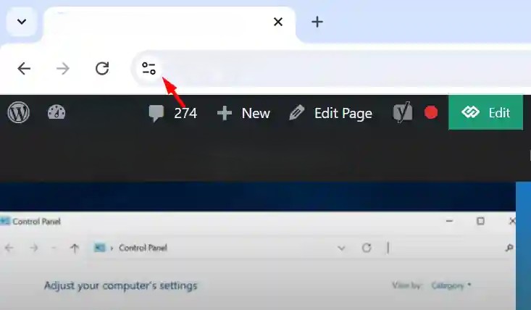Click the Control Panel search field
Image resolution: width=531 pixels, height=310 pixels.
(448, 248)
